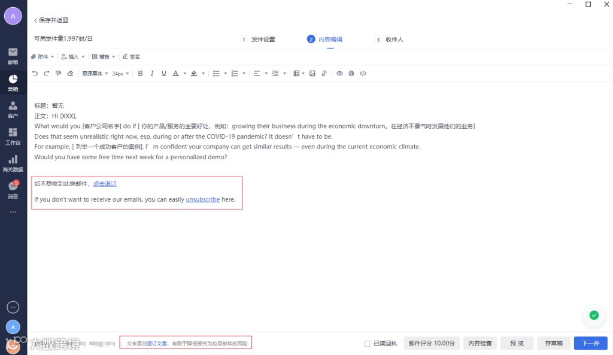Click in the email body after 'personalized demo?'
Image resolution: width=613 pixels, height=355 pixels.
coord(228,157)
